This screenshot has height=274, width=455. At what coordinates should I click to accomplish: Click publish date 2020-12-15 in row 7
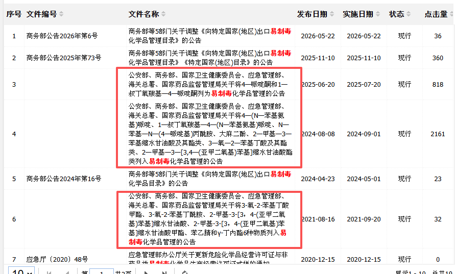coord(318,260)
